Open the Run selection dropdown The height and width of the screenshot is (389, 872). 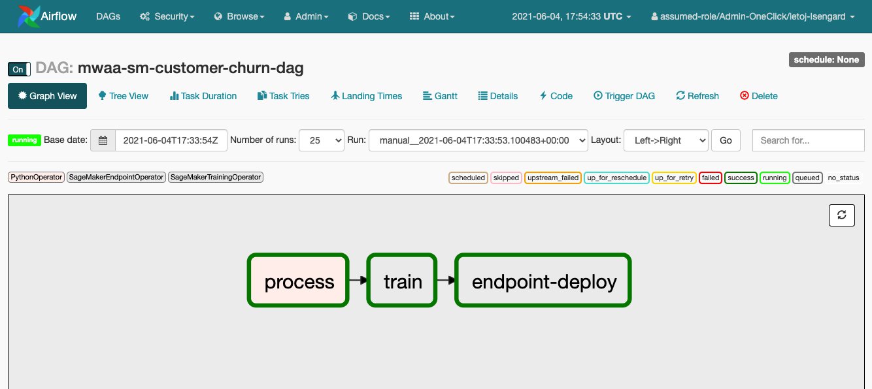(478, 140)
